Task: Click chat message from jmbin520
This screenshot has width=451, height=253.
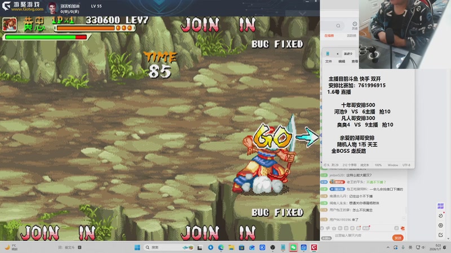Action: (x=351, y=175)
